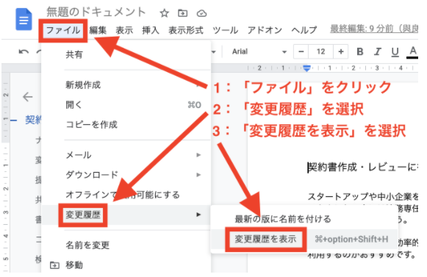
Task: Open the 編集 menu
Action: [x=98, y=30]
